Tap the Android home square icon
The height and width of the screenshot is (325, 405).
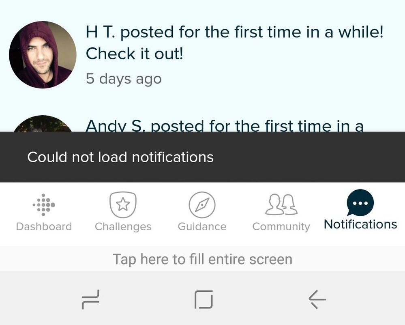pos(204,299)
